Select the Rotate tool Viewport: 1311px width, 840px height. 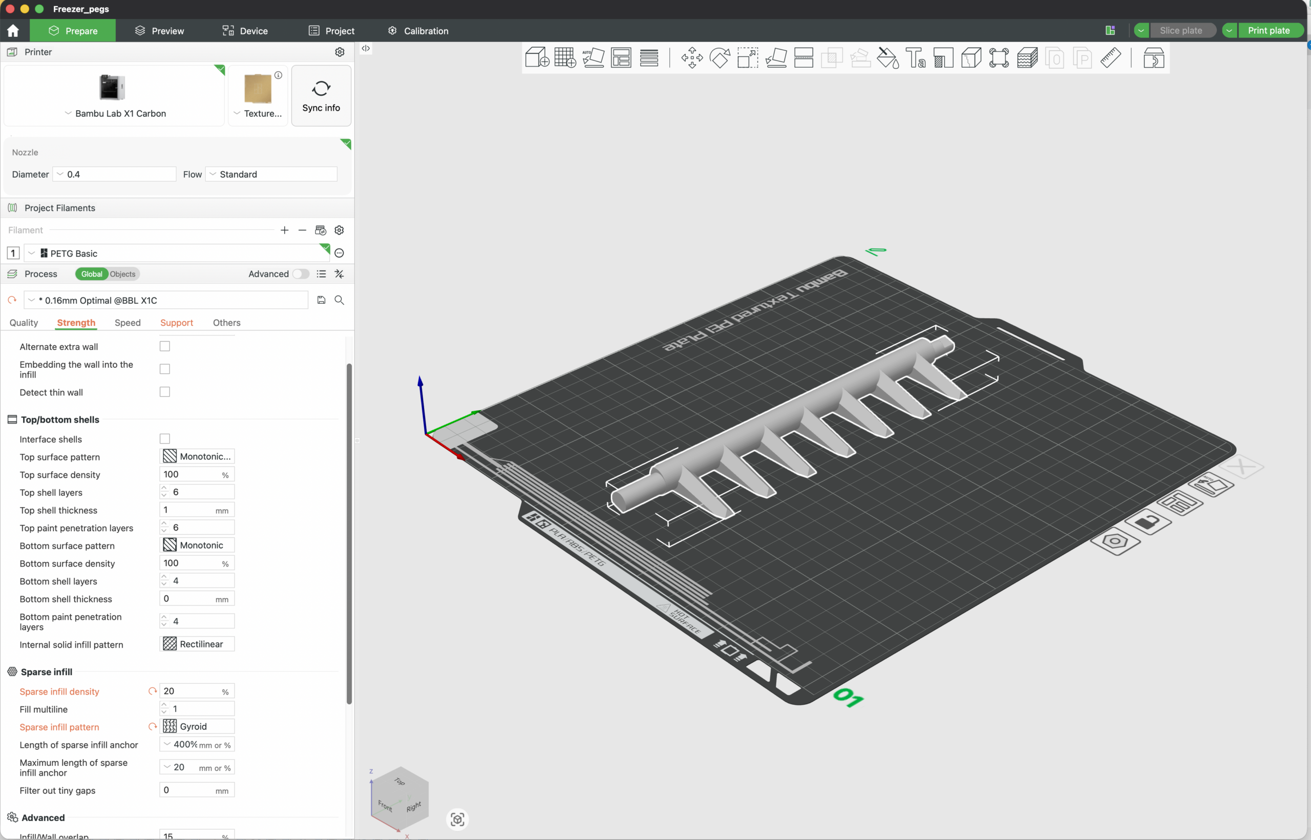click(720, 57)
